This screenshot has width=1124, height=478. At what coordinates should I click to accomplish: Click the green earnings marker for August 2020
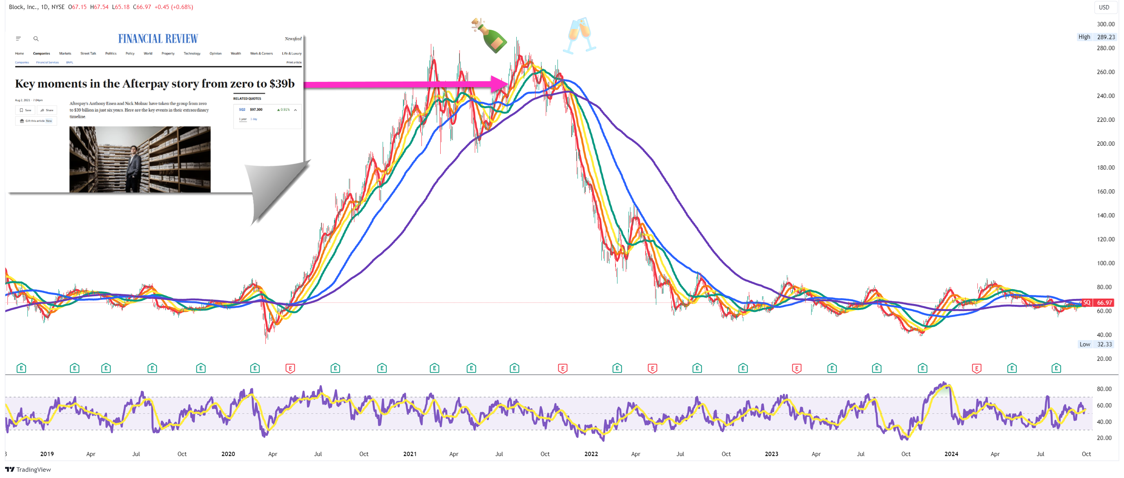click(335, 368)
